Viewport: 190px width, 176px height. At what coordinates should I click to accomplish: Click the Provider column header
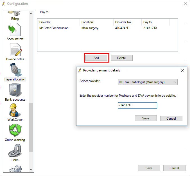59,22
